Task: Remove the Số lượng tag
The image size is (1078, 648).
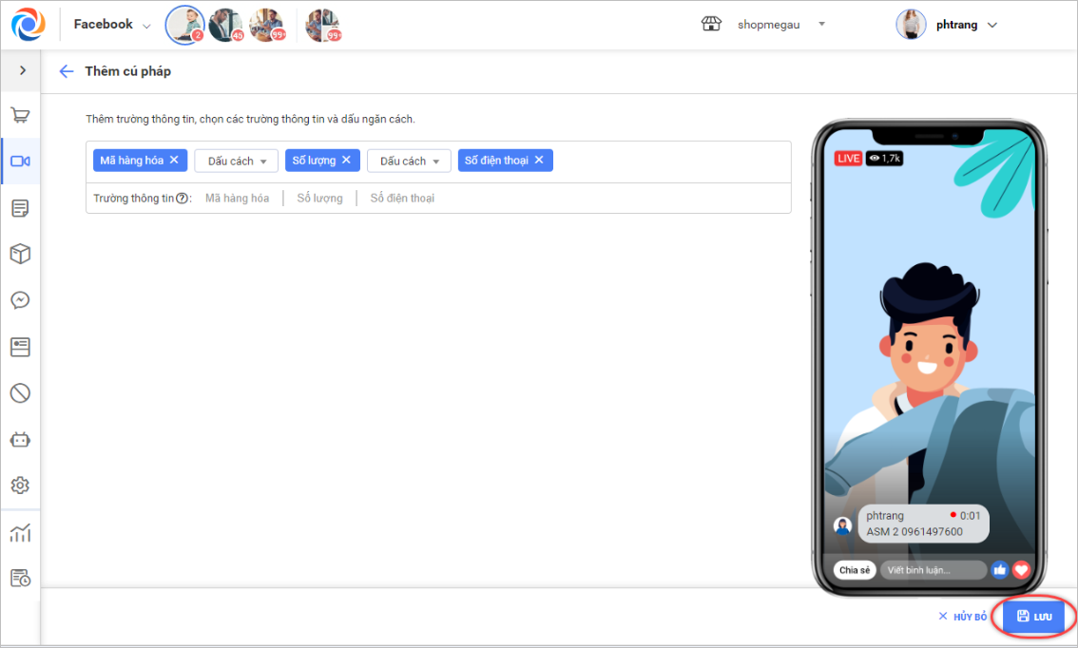Action: tap(346, 161)
